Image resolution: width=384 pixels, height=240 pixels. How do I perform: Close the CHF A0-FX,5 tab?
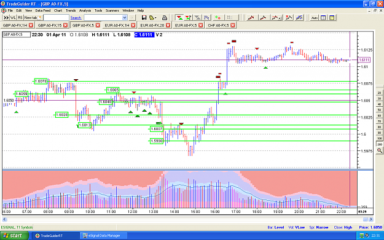[233, 25]
